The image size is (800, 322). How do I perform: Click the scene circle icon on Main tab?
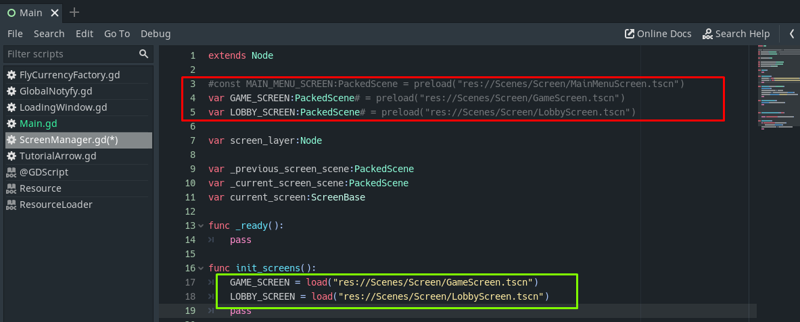[x=11, y=13]
